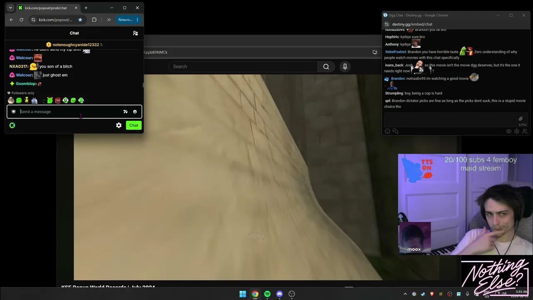This screenshot has width=533, height=300.
Task: Click the destiny.gg/embed/chat address bar
Action: pyautogui.click(x=412, y=24)
